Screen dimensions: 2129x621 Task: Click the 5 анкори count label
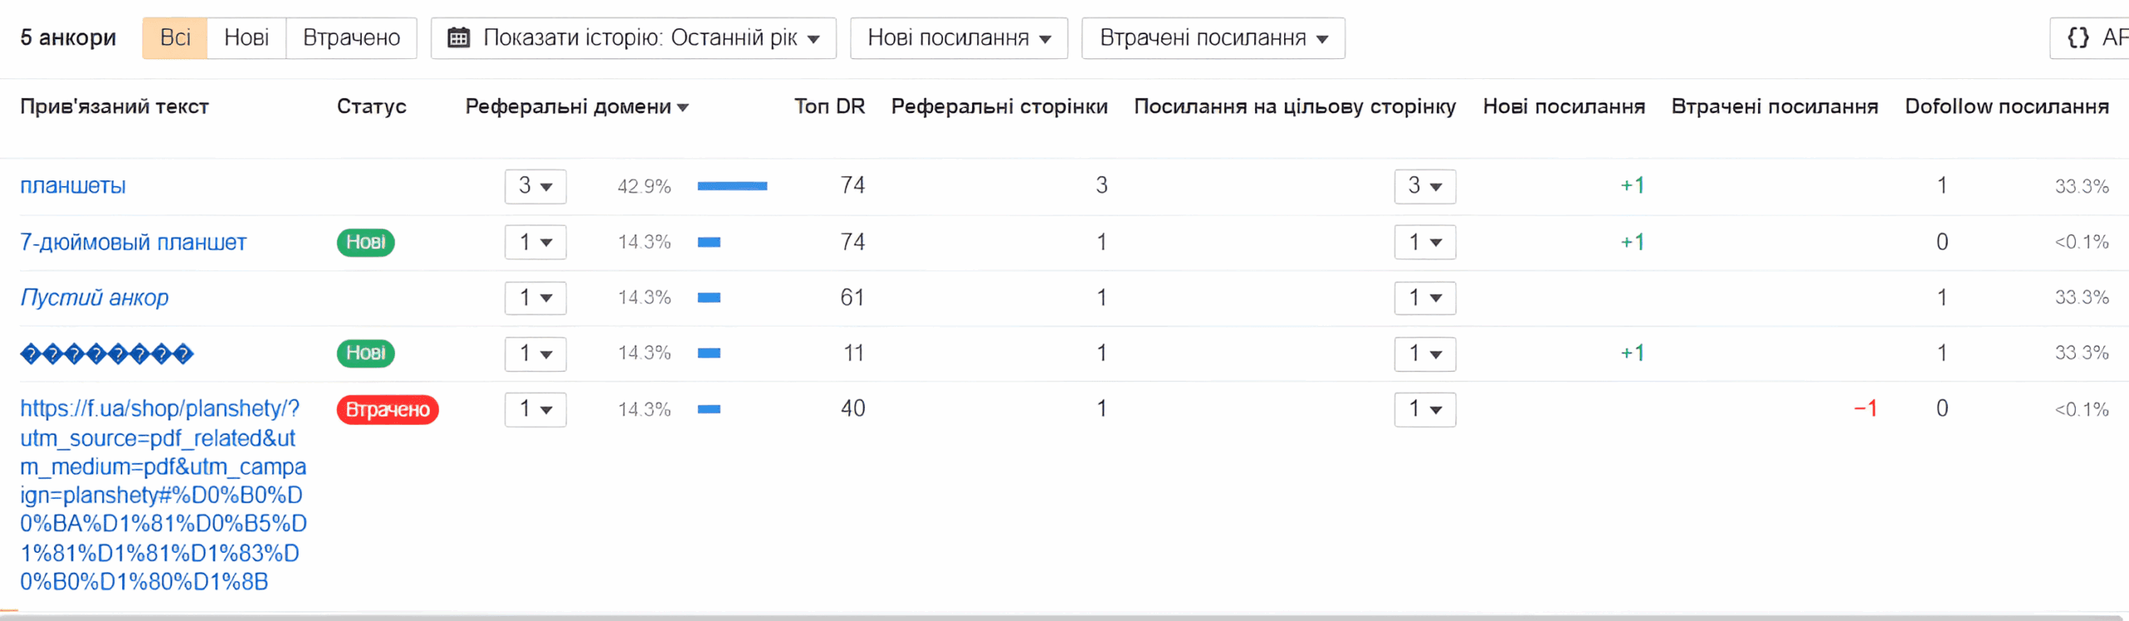(68, 38)
